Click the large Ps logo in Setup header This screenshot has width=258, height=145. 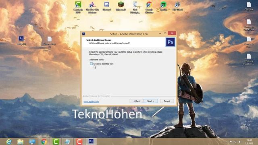(170, 42)
